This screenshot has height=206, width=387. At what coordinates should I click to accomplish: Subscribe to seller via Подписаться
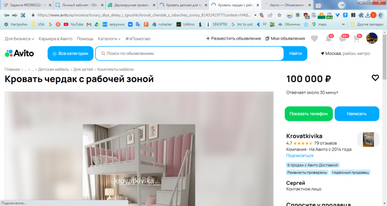coord(300,156)
